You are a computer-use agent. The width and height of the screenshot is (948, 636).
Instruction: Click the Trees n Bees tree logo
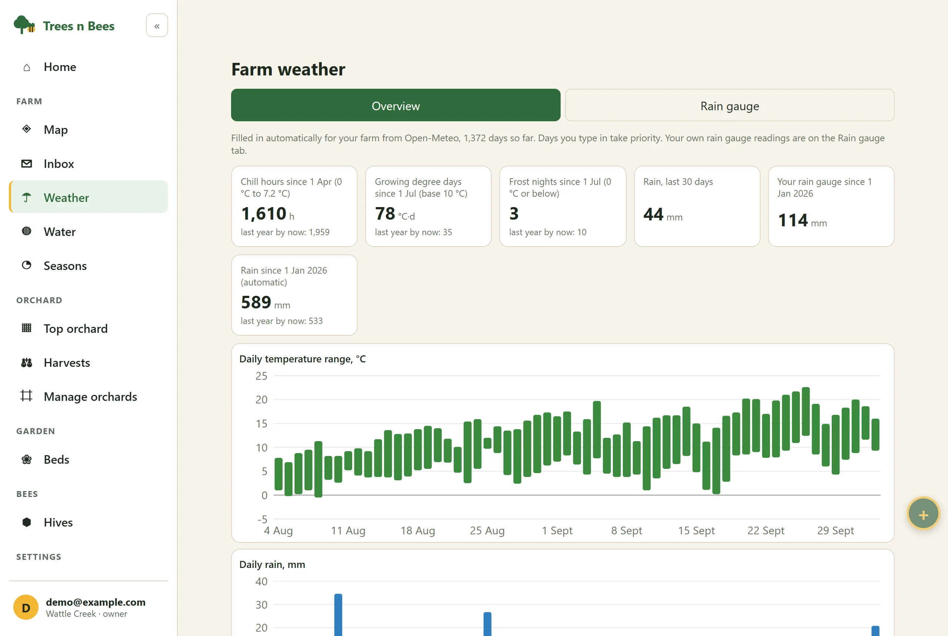[24, 25]
